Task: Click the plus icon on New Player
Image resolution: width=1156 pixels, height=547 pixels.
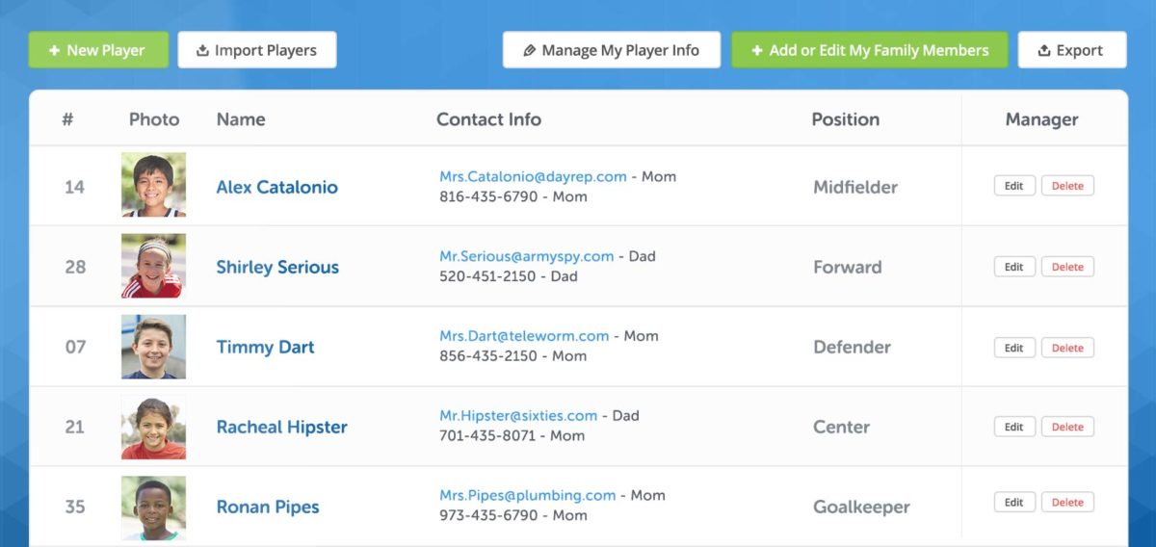Action: [54, 50]
